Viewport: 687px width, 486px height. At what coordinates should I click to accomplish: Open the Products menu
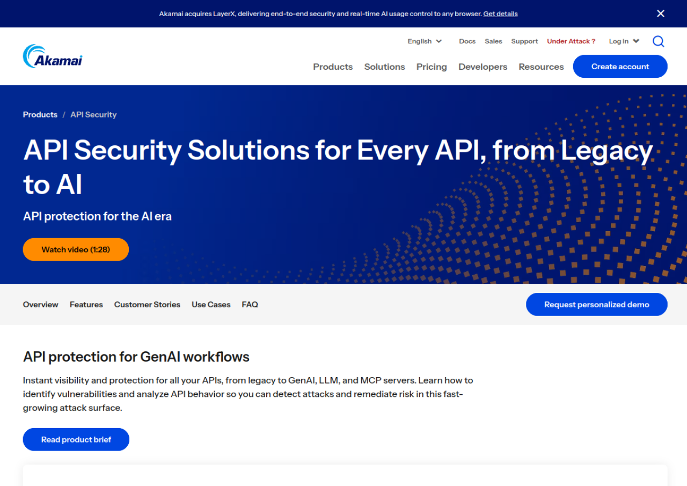(333, 67)
